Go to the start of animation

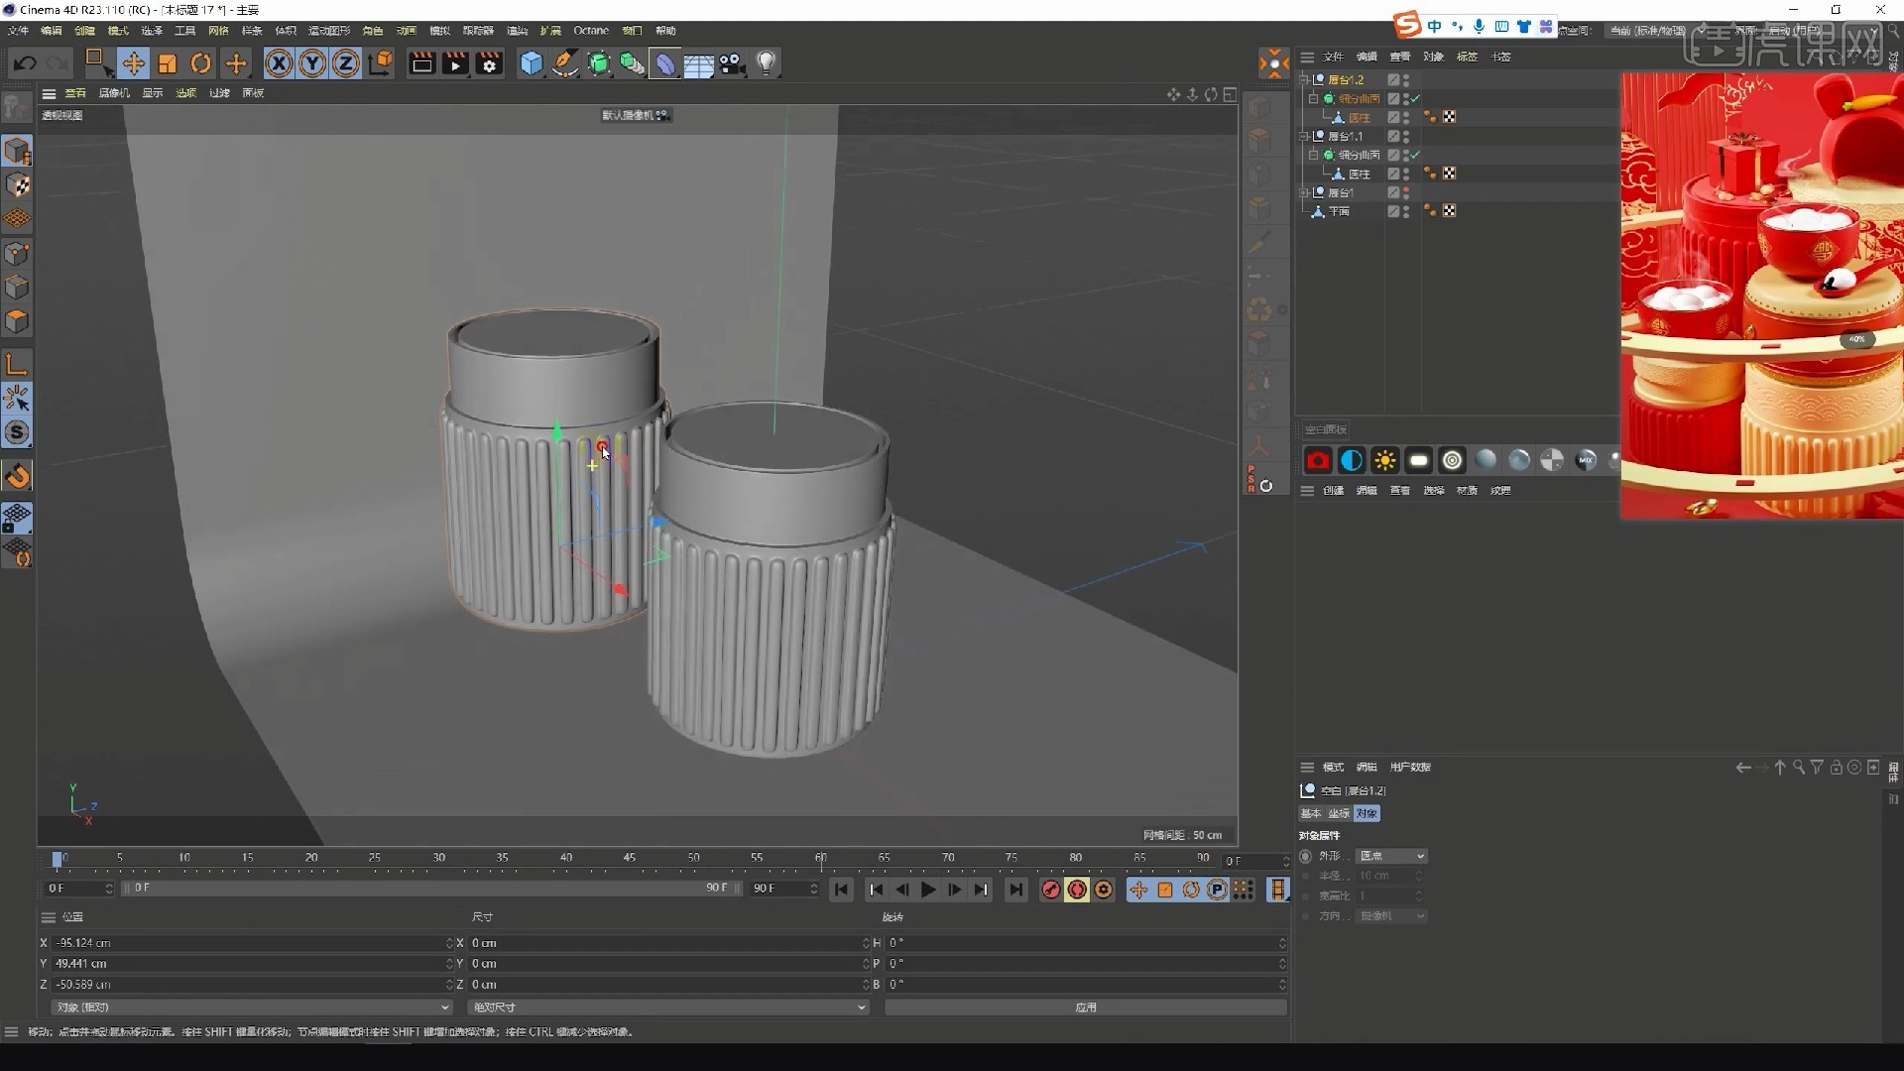click(x=841, y=890)
